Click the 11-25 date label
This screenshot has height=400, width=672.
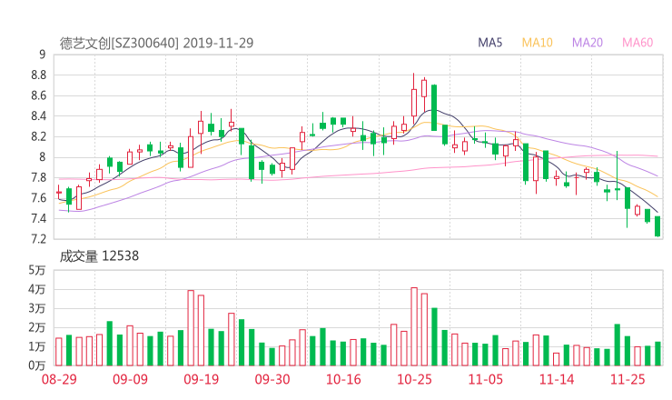628,379
